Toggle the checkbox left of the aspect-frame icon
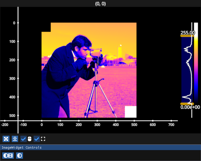Screen dimensions: 201x161 click(x=37, y=139)
